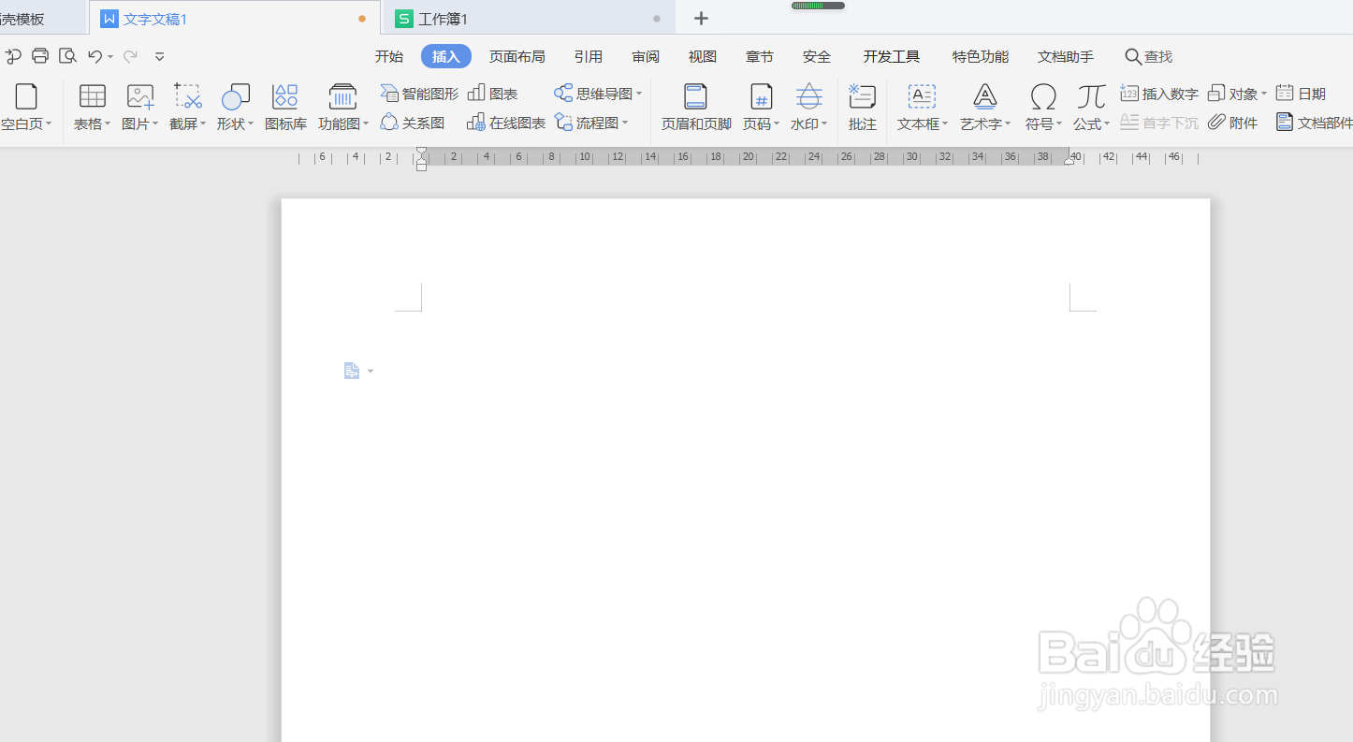Open the 引用 ribbon tab
The height and width of the screenshot is (742, 1353).
coord(589,56)
